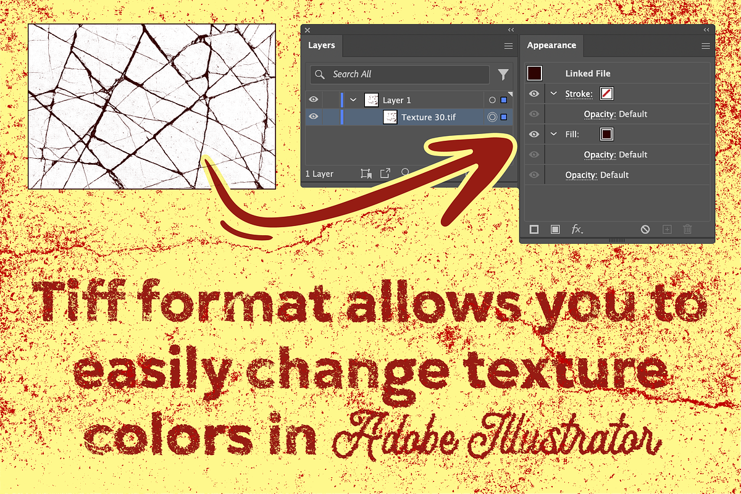The height and width of the screenshot is (494, 741).
Task: Open the Layers panel hamburger menu
Action: click(508, 46)
